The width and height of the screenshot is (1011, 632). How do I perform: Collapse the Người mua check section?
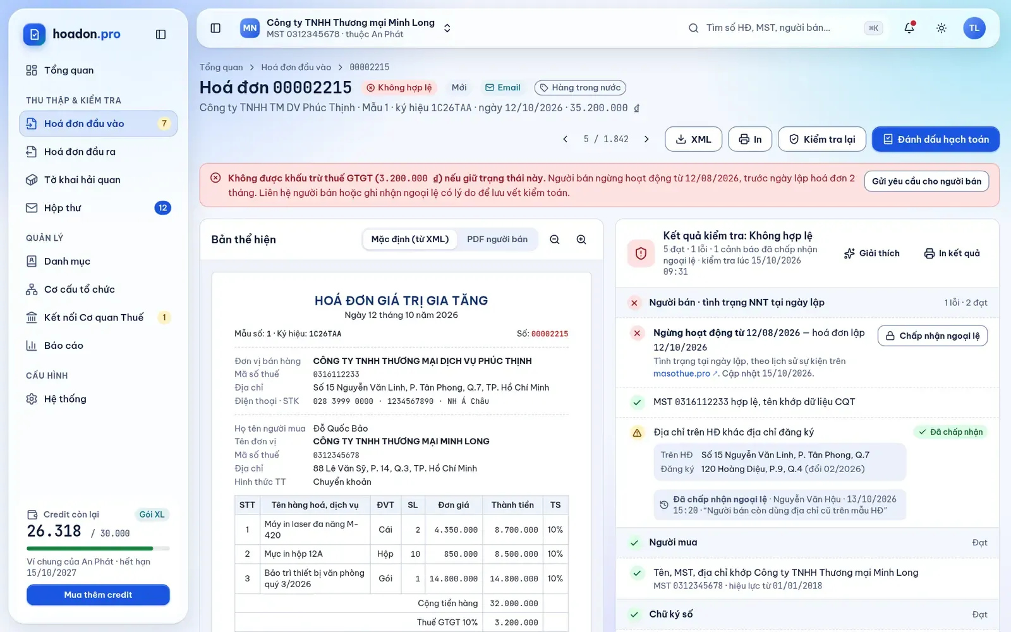[x=807, y=542]
